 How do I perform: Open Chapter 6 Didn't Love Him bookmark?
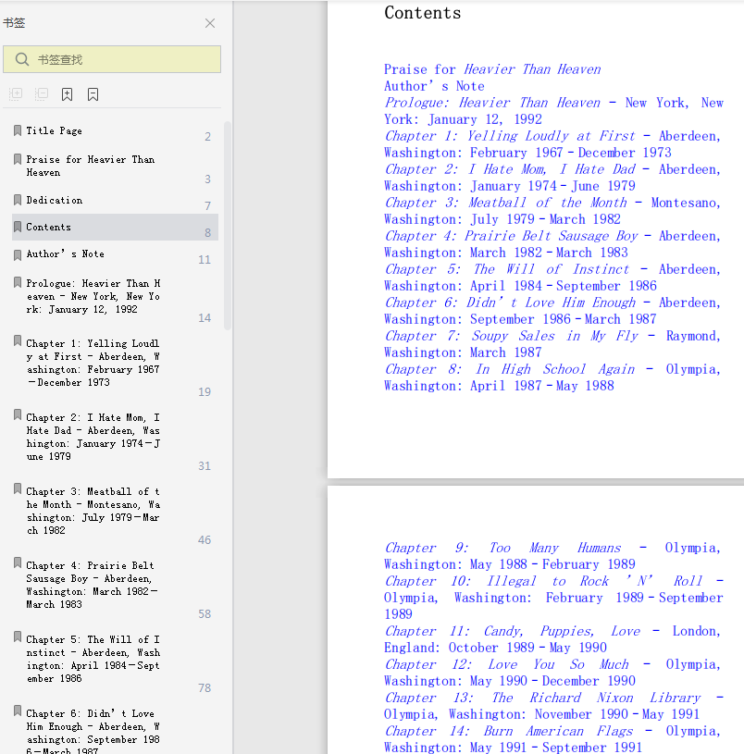(93, 731)
